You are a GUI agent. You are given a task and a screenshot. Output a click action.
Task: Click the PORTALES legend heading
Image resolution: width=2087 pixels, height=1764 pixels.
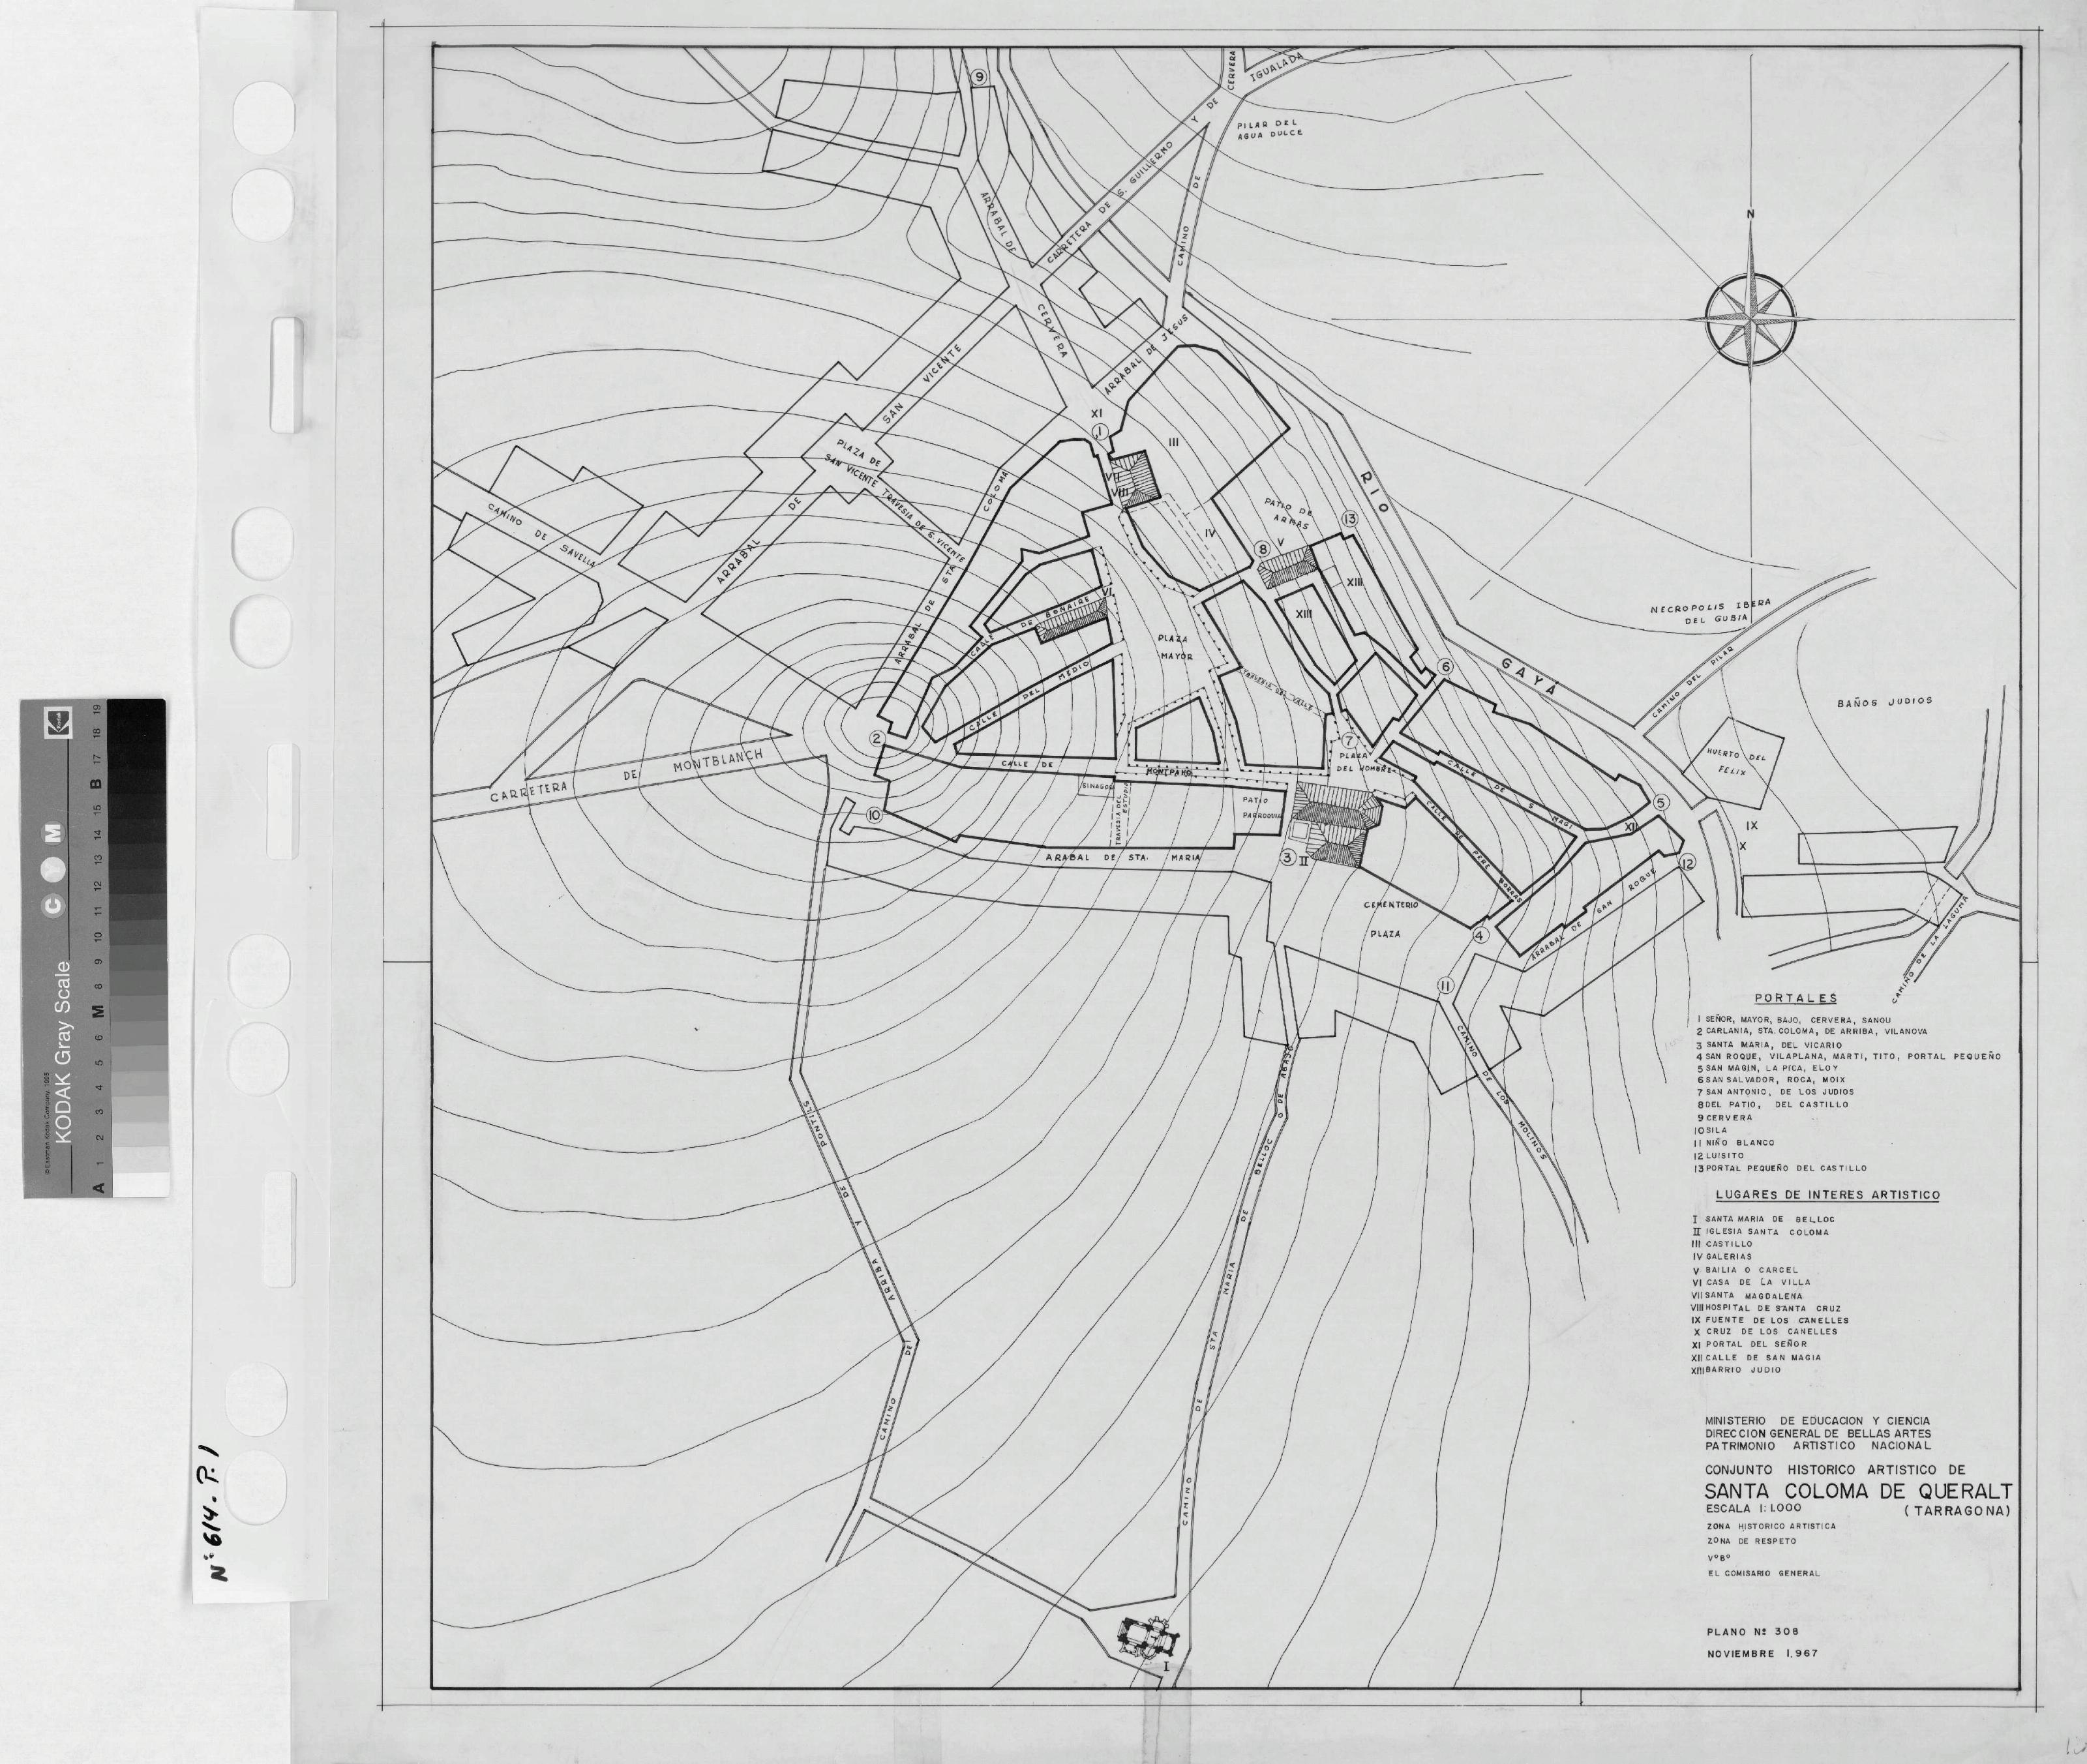pos(1795,998)
